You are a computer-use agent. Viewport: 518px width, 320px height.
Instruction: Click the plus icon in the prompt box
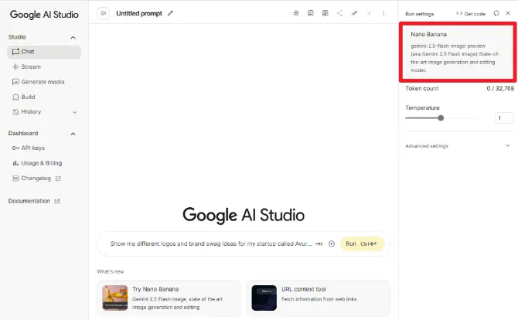[x=332, y=243]
